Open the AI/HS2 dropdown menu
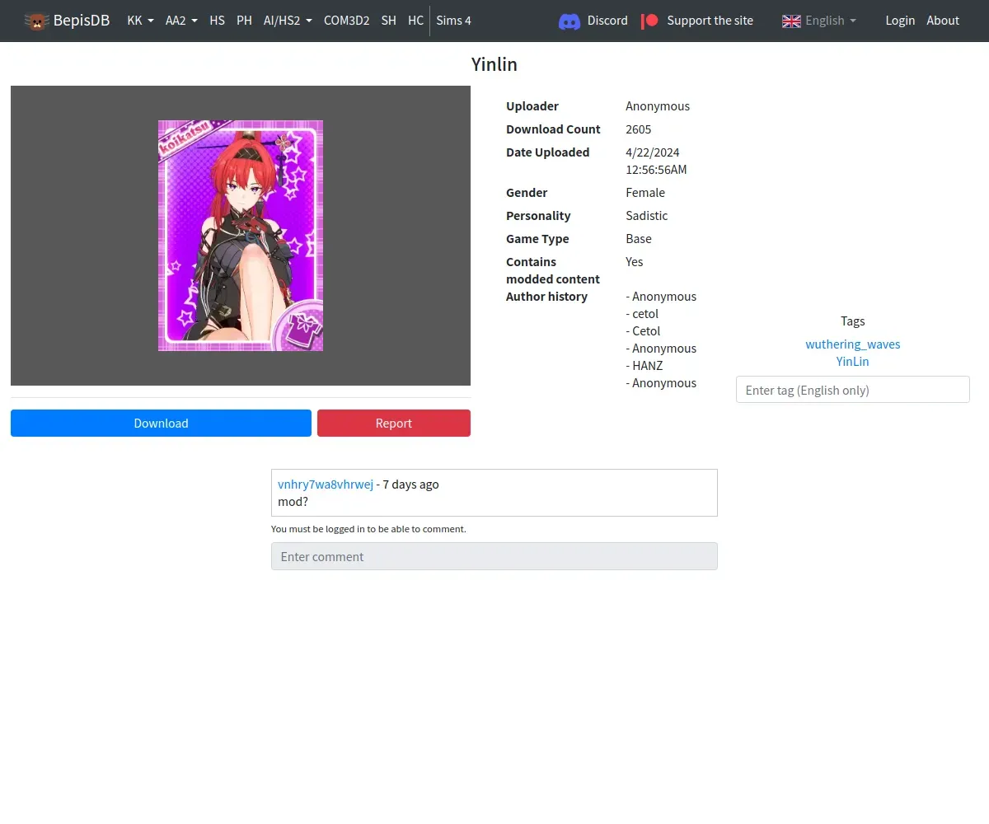 coord(288,21)
